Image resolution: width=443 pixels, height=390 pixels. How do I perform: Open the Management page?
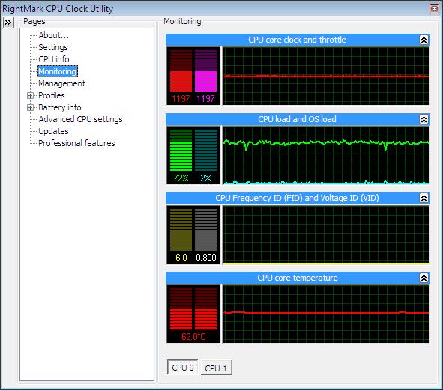click(x=61, y=83)
